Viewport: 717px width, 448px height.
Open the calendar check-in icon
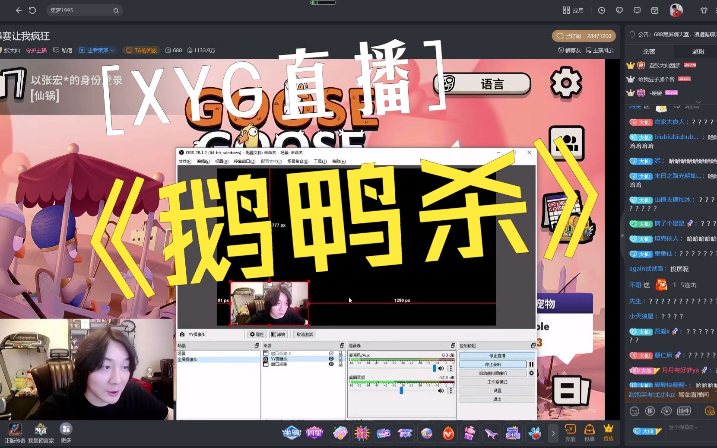click(655, 10)
